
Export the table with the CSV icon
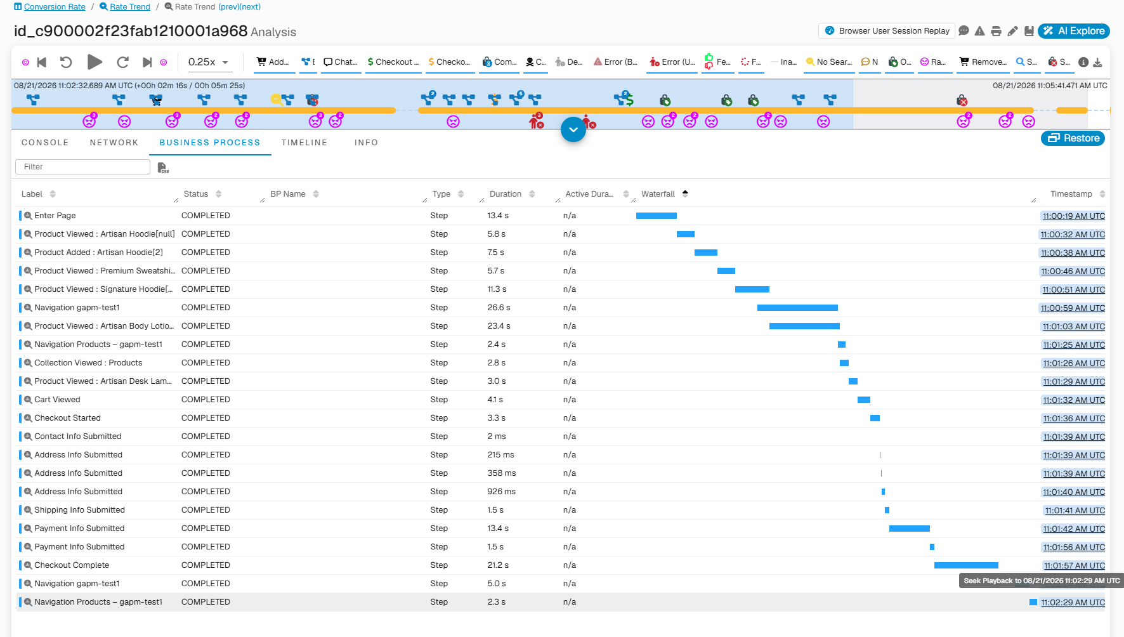point(163,167)
